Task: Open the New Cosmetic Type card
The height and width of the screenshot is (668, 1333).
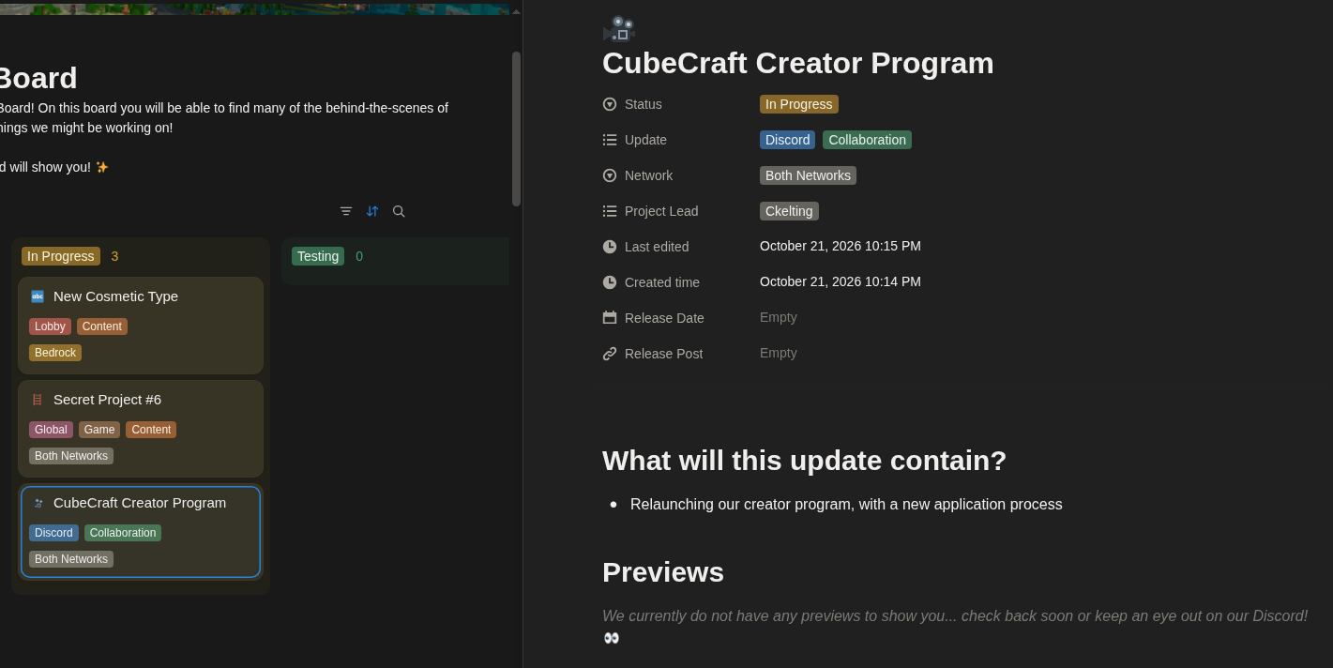Action: [x=141, y=326]
